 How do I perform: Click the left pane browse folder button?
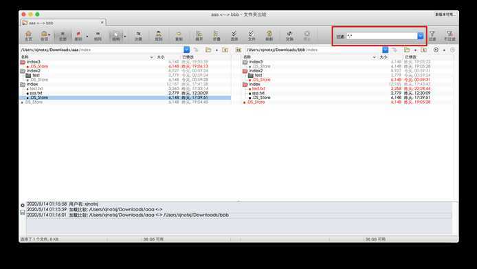(x=208, y=50)
